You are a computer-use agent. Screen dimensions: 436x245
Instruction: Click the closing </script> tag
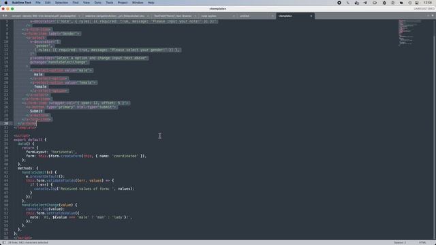pos(22,238)
